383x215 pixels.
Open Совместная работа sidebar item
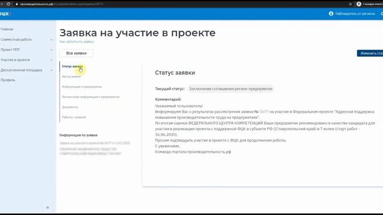(16, 39)
